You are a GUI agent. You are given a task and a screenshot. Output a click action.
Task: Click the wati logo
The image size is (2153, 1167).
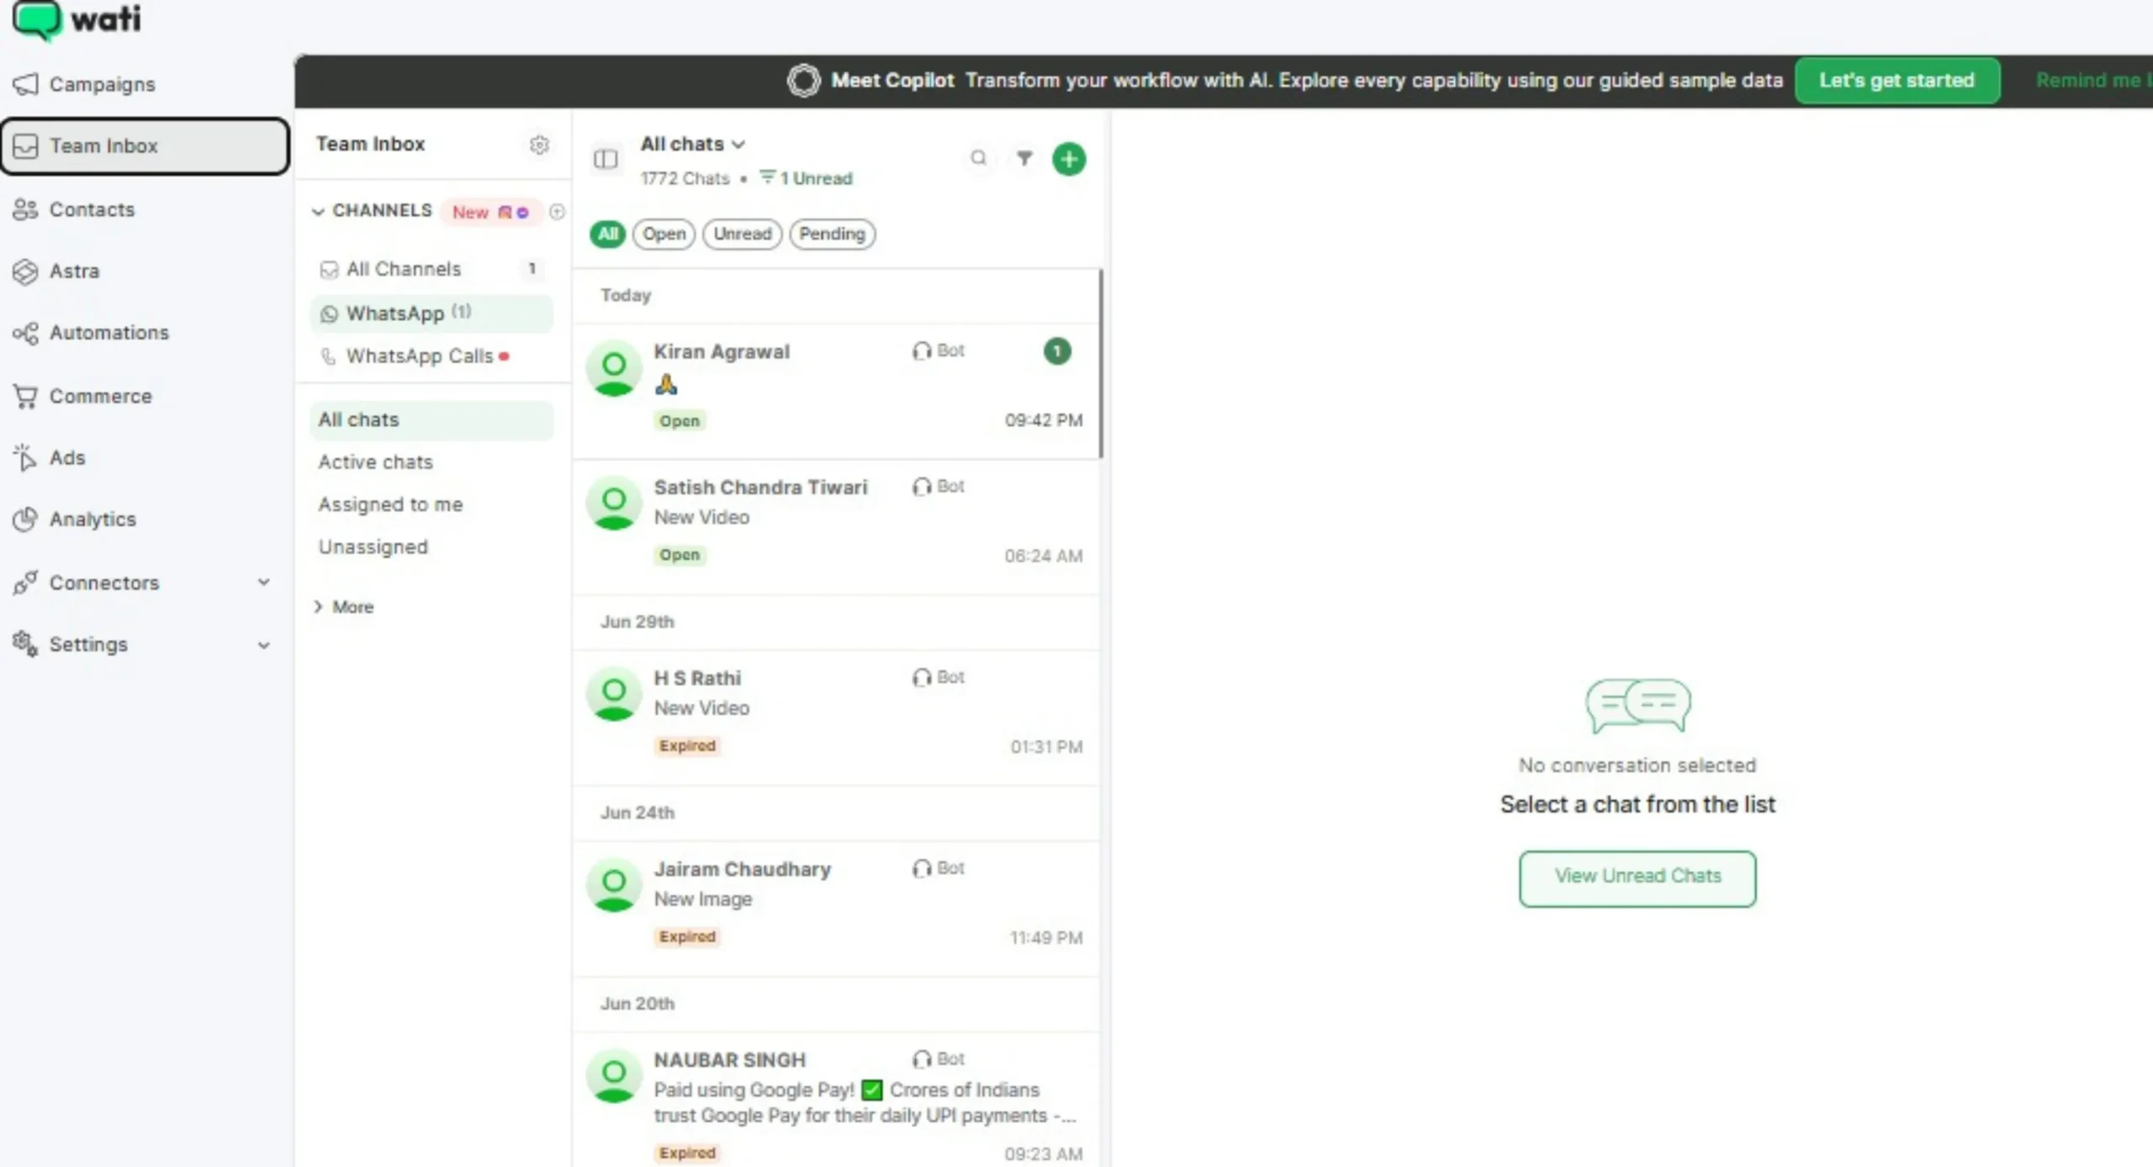coord(77,19)
